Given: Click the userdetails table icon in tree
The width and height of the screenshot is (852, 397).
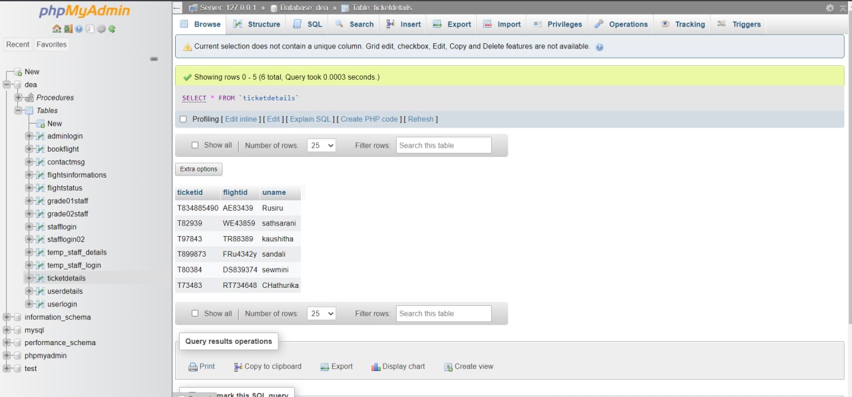Looking at the screenshot, I should 40,291.
